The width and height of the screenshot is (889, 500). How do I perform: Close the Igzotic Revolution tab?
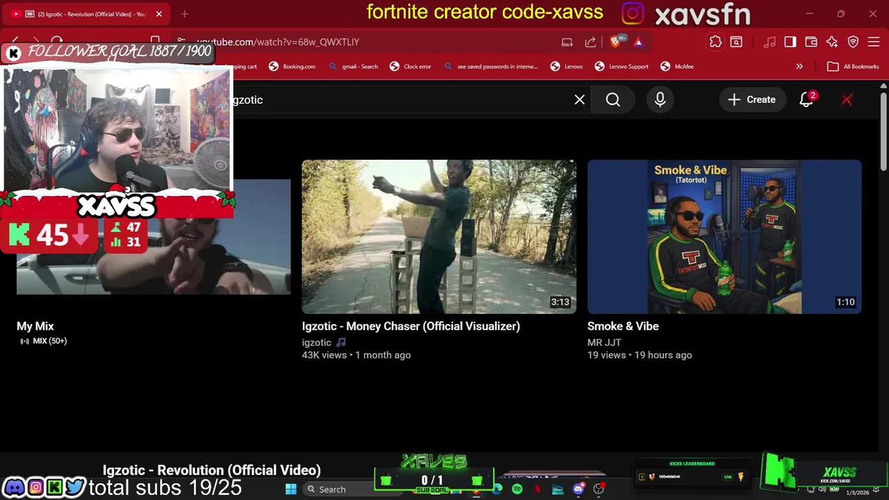coord(158,14)
